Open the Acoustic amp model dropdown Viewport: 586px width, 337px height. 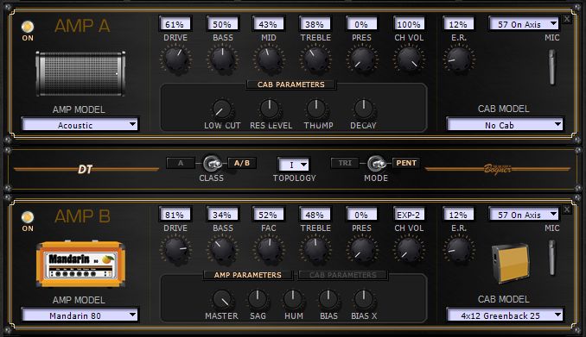tap(80, 125)
